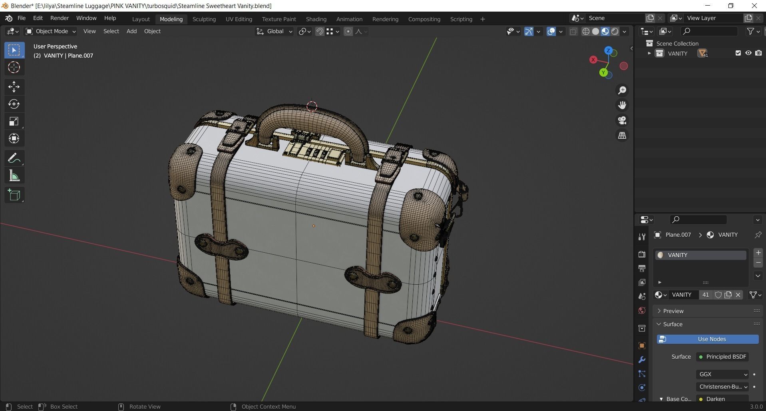Open viewport shading options dropdown

625,31
